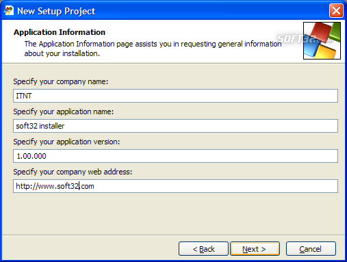Close the New Setup Project dialog
Image resolution: width=347 pixels, height=262 pixels.
pyautogui.click(x=336, y=11)
